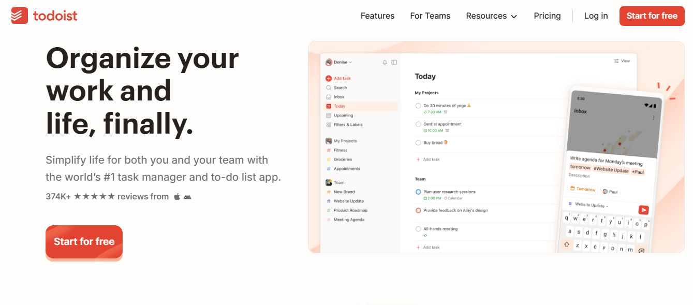Open the three-dot menu on phone Inbox
The height and width of the screenshot is (305, 693).
[x=654, y=118]
